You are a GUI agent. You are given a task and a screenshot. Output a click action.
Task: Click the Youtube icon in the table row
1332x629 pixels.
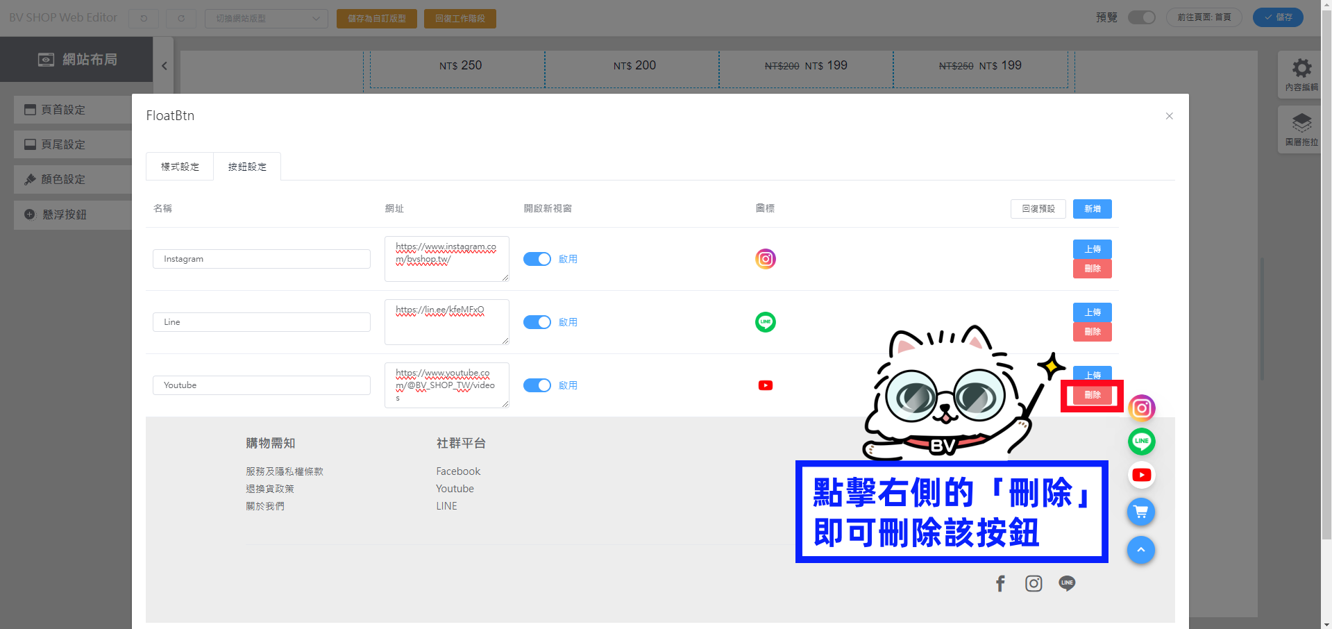pos(765,385)
